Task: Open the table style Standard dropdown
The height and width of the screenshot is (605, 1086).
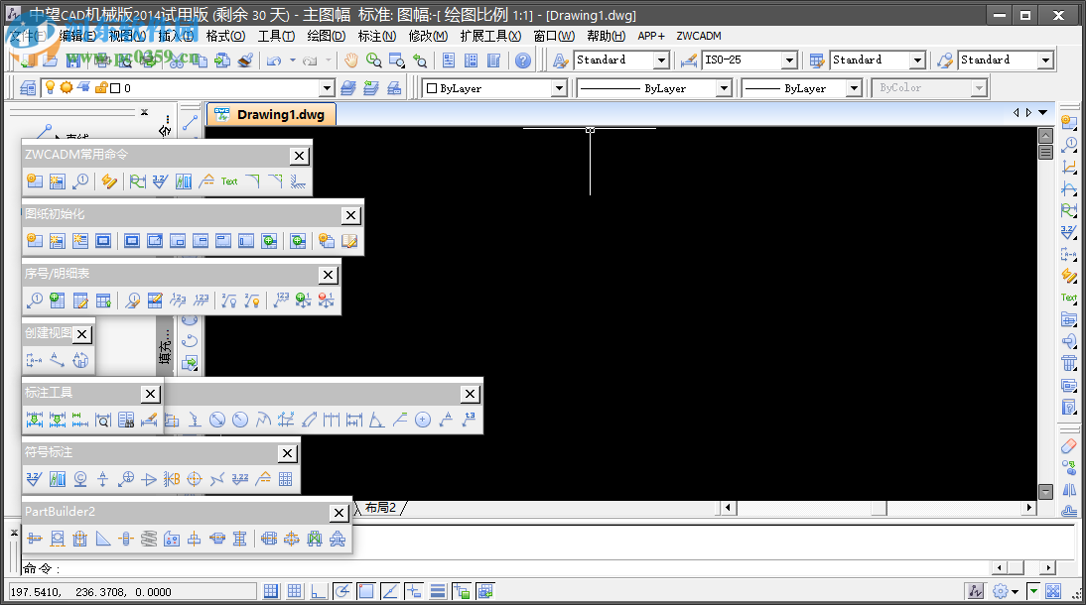Action: point(917,60)
